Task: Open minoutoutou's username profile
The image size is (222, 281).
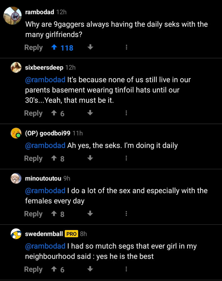Action: pyautogui.click(x=43, y=178)
